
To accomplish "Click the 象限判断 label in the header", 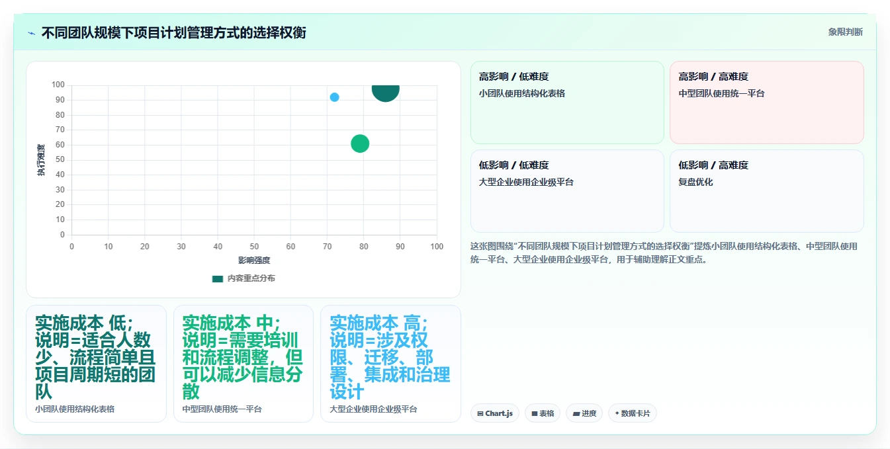I will tap(845, 32).
